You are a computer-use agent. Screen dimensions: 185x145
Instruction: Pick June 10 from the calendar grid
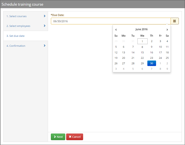160,47
